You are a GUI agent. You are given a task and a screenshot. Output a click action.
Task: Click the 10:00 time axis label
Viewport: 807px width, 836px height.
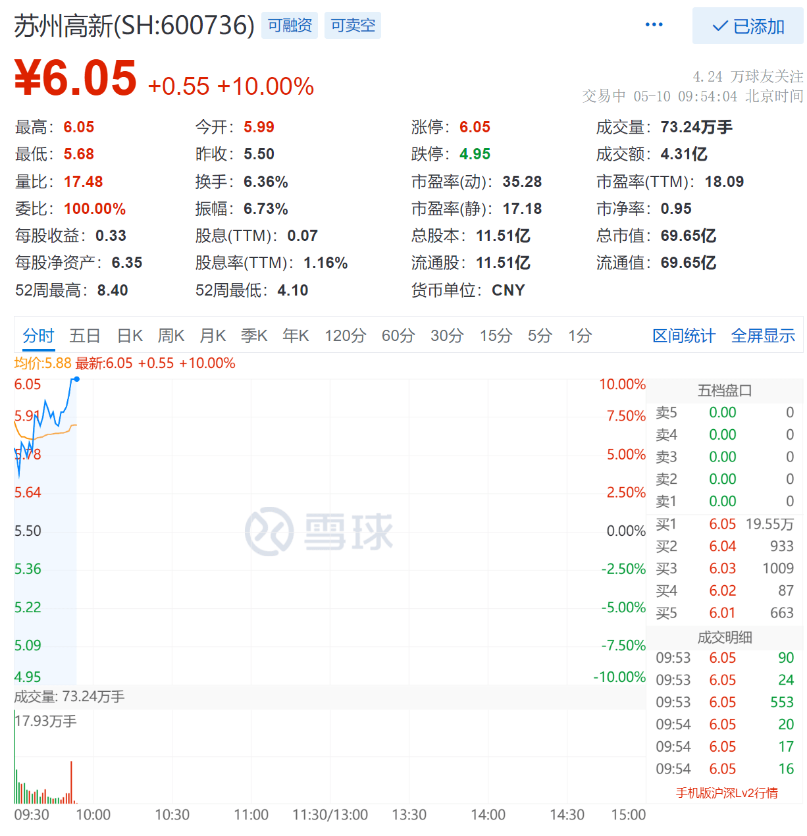[93, 815]
